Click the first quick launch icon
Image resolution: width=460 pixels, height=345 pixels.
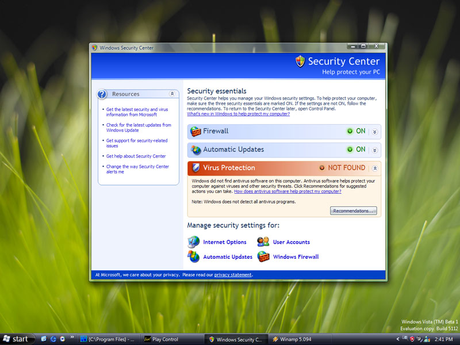(x=44, y=339)
